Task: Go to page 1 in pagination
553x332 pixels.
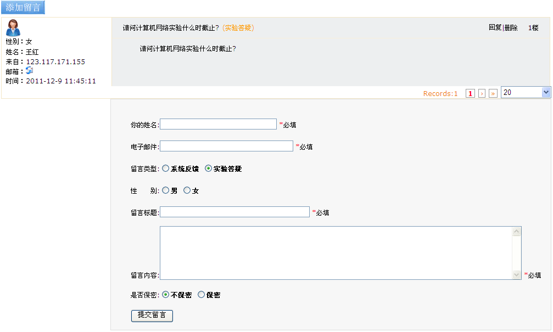Action: (470, 93)
